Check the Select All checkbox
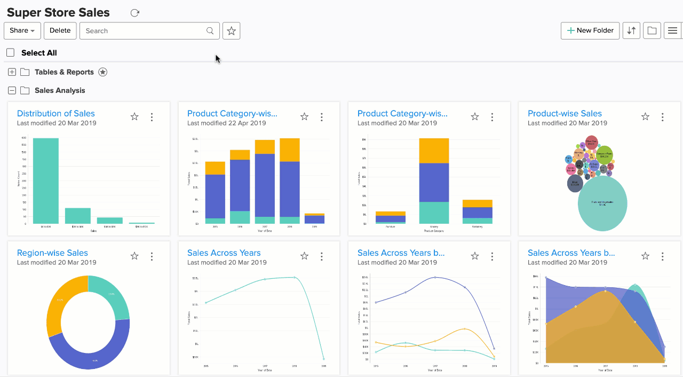 tap(11, 52)
